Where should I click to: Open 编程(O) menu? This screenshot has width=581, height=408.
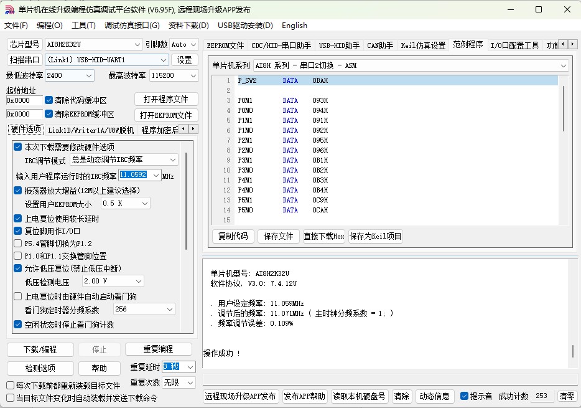pyautogui.click(x=50, y=26)
